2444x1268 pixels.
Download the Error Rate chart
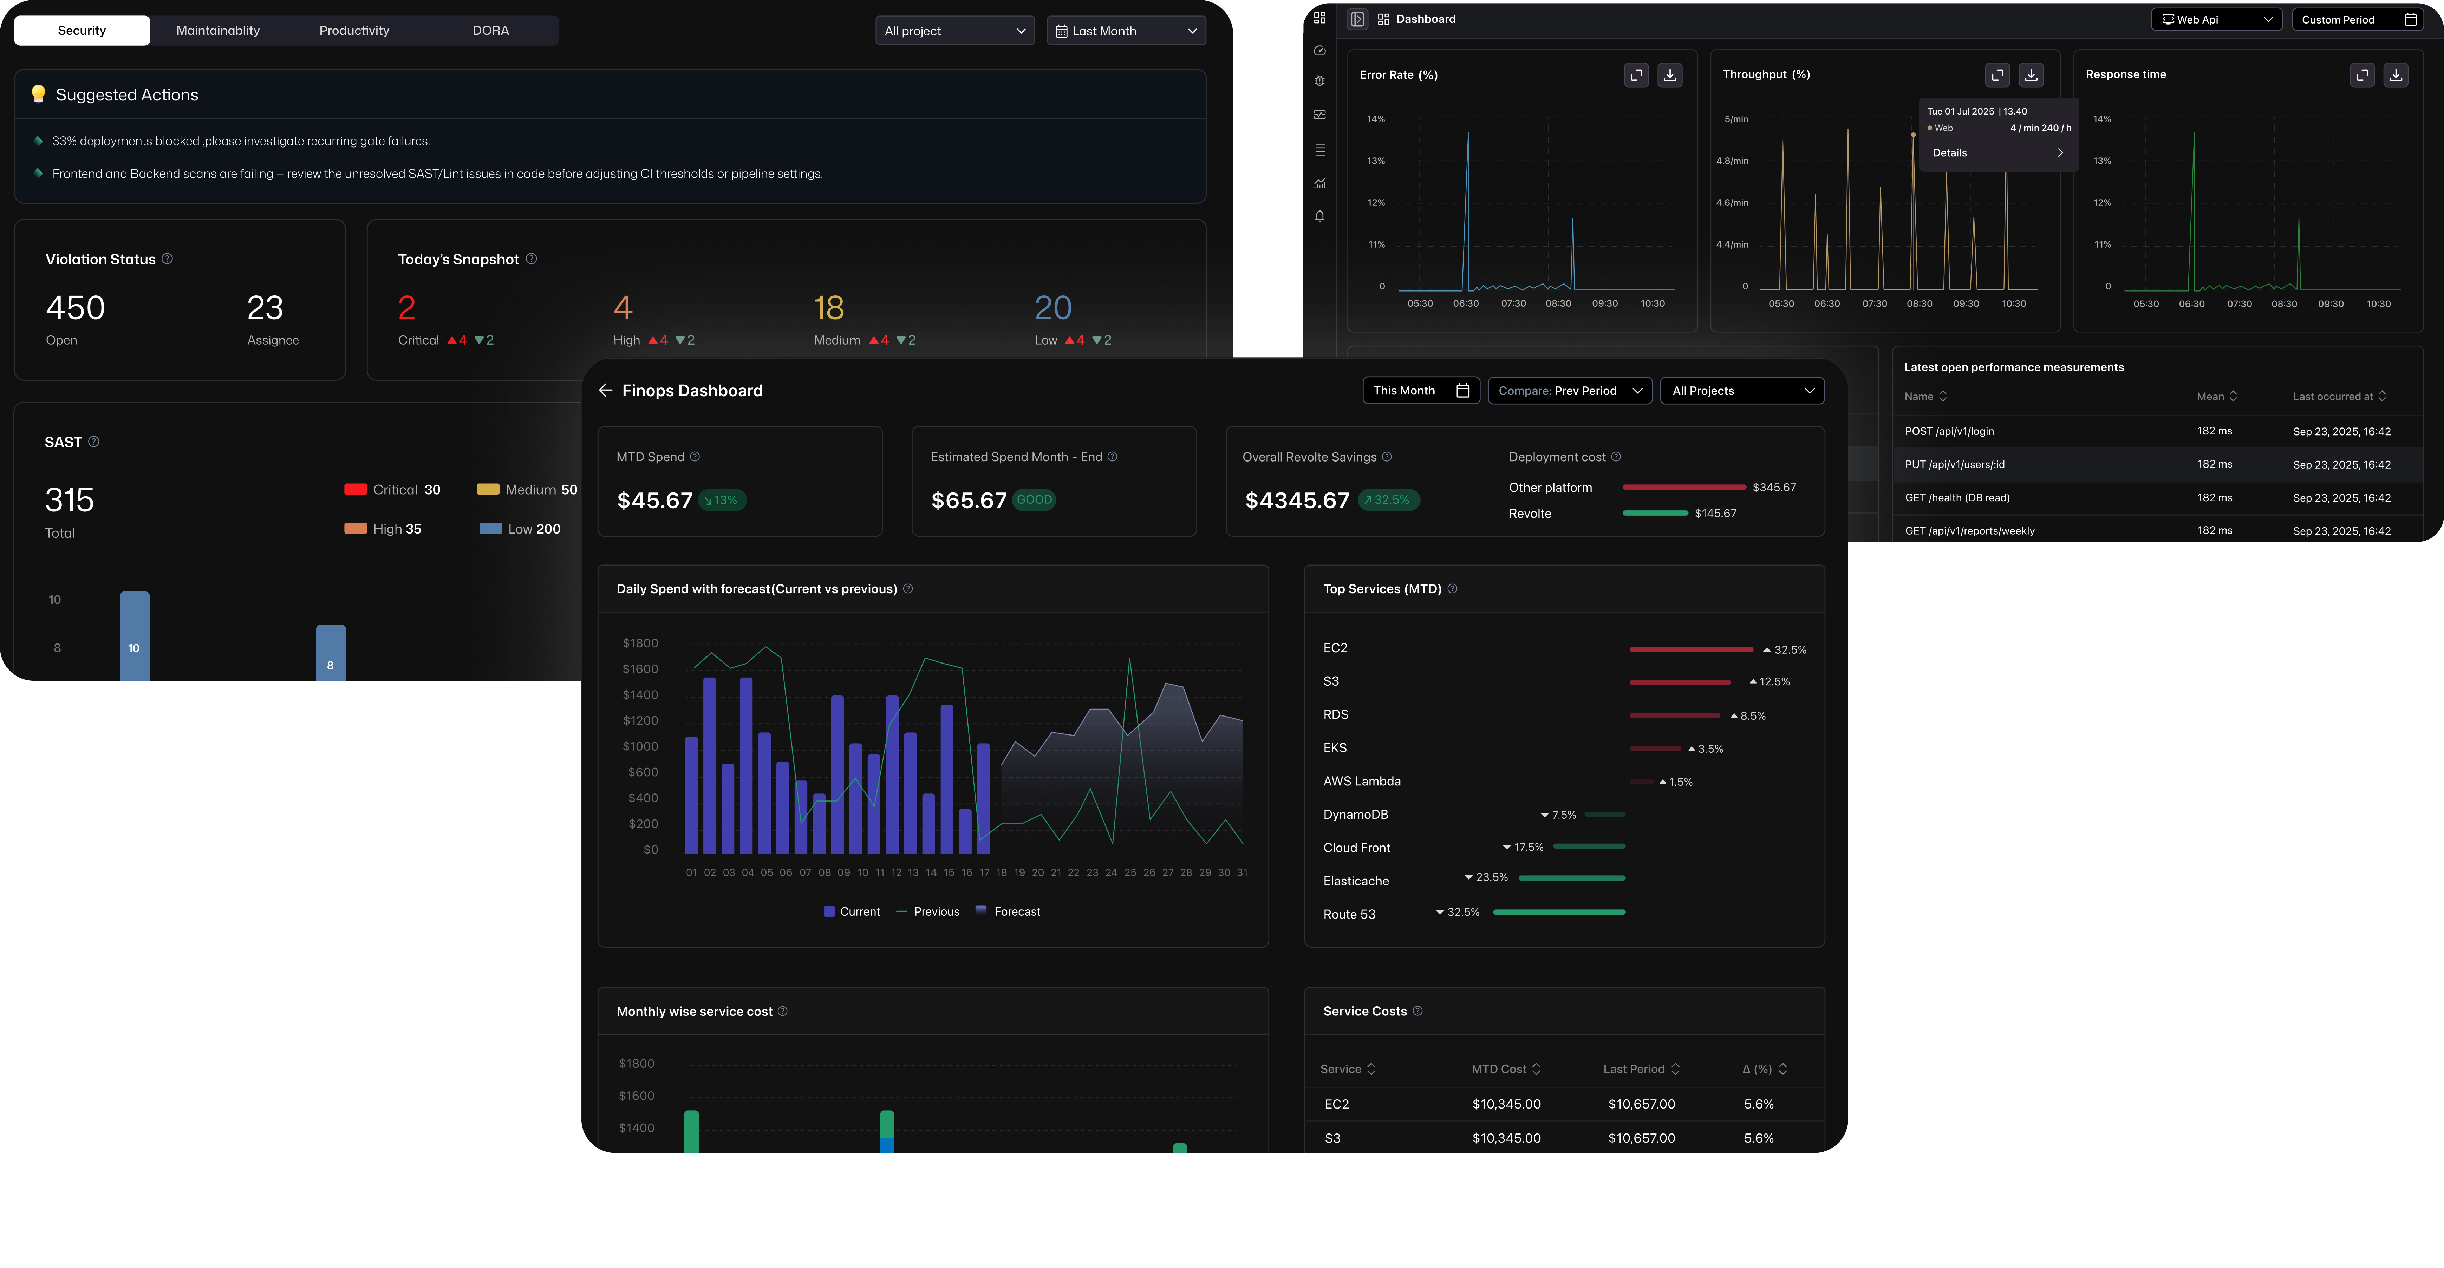[1670, 75]
